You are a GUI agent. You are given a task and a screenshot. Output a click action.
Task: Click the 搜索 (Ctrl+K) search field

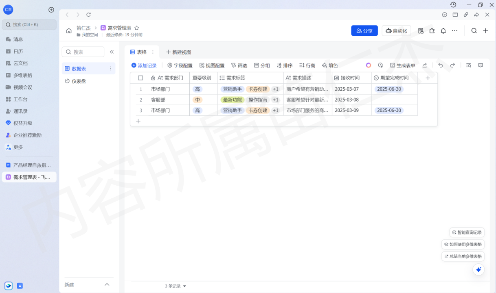pos(29,25)
